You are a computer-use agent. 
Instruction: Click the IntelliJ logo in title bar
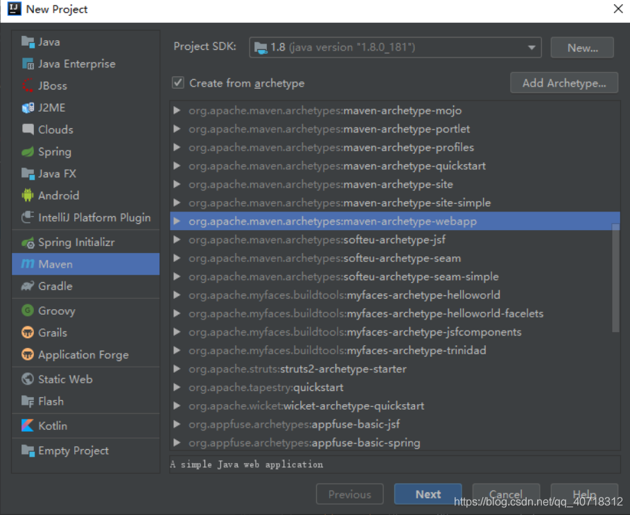click(14, 8)
